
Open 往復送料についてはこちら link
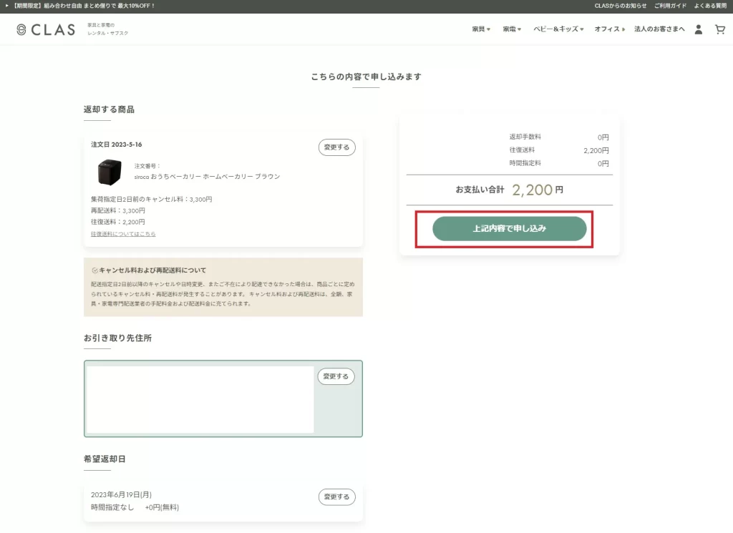123,234
